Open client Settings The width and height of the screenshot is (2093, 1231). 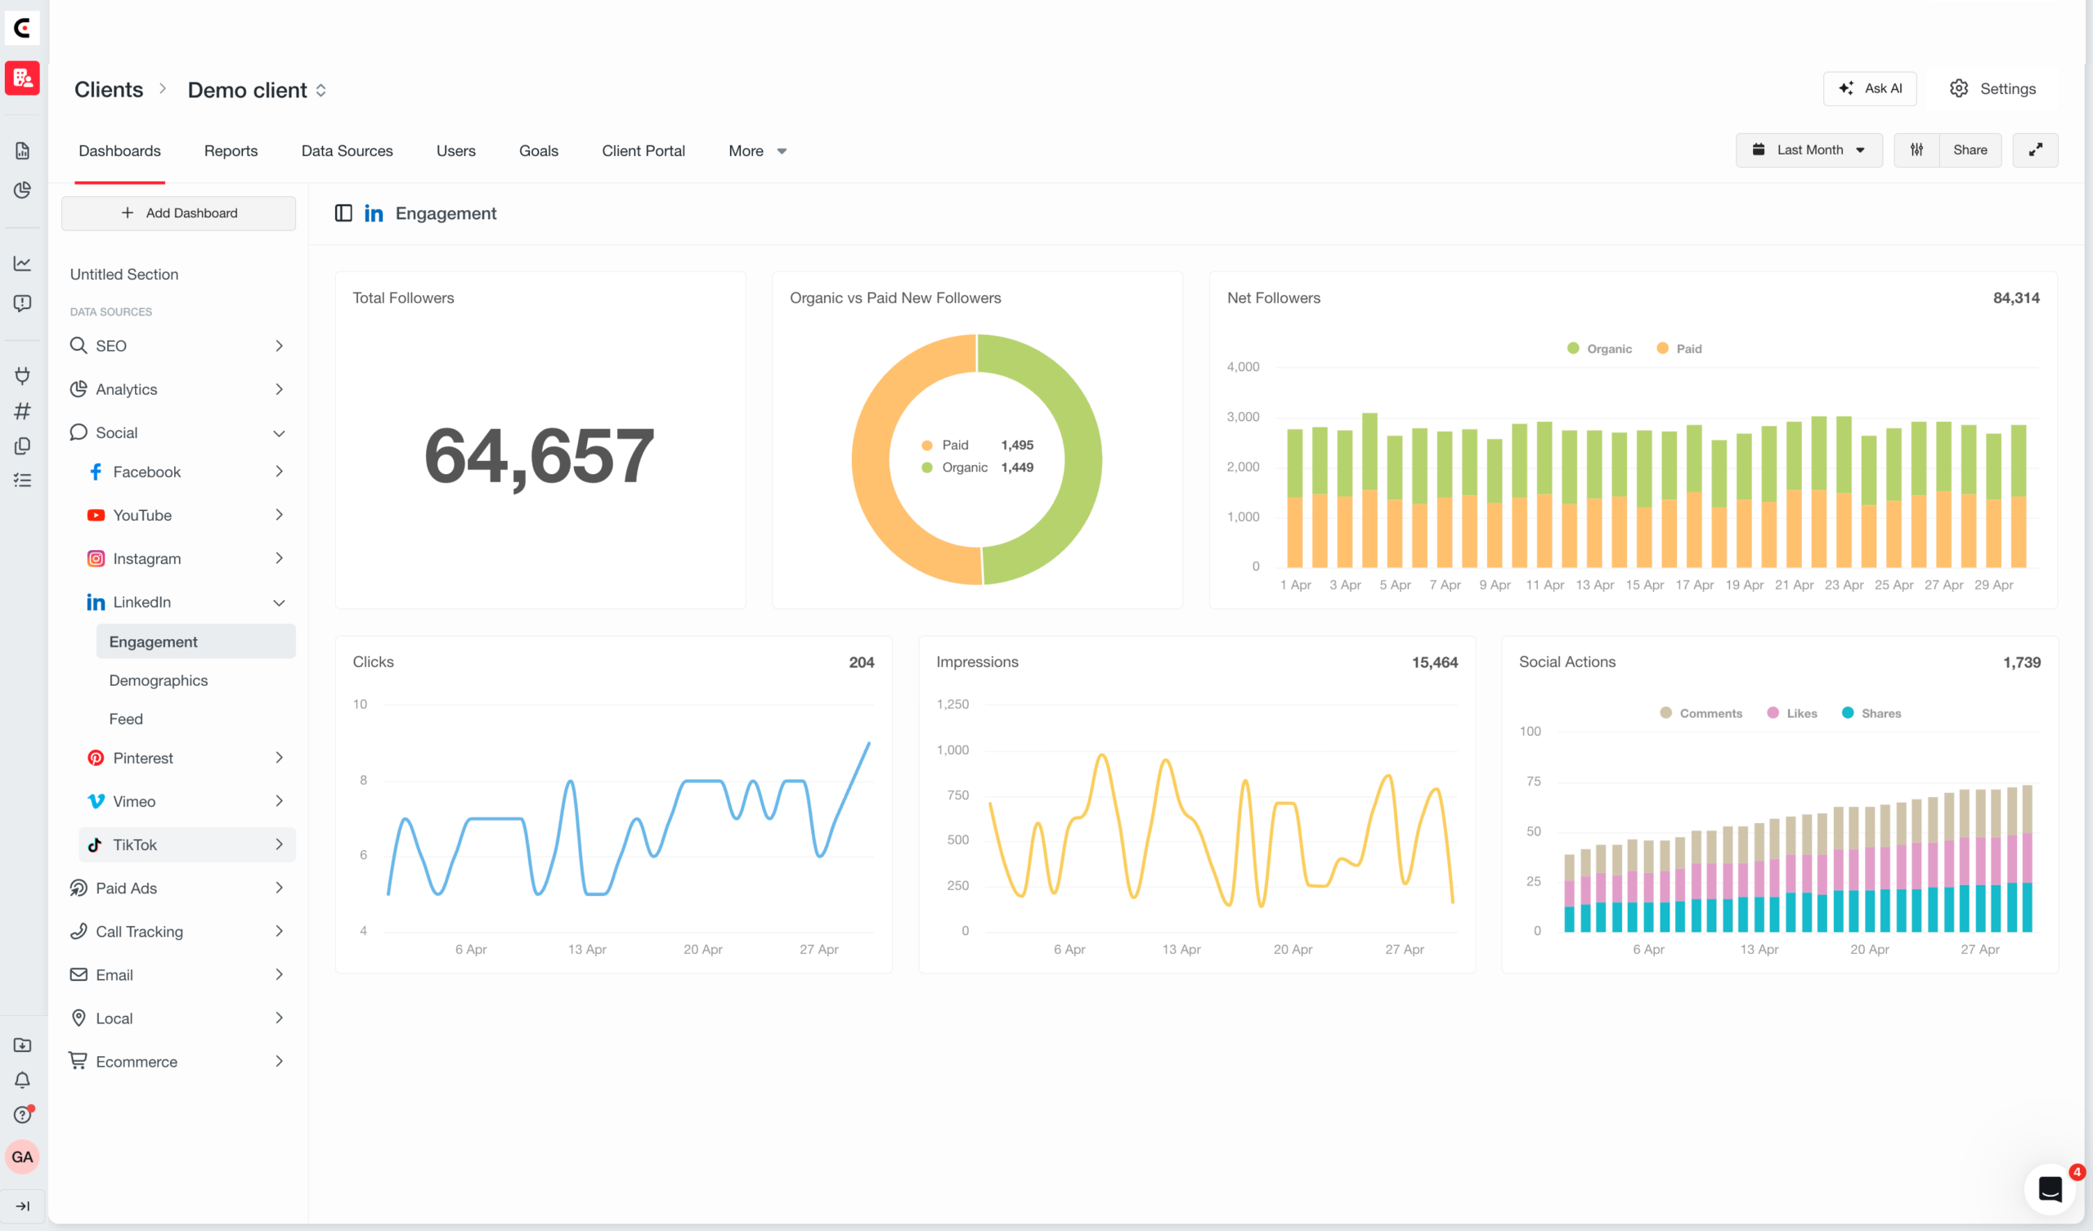[1992, 88]
